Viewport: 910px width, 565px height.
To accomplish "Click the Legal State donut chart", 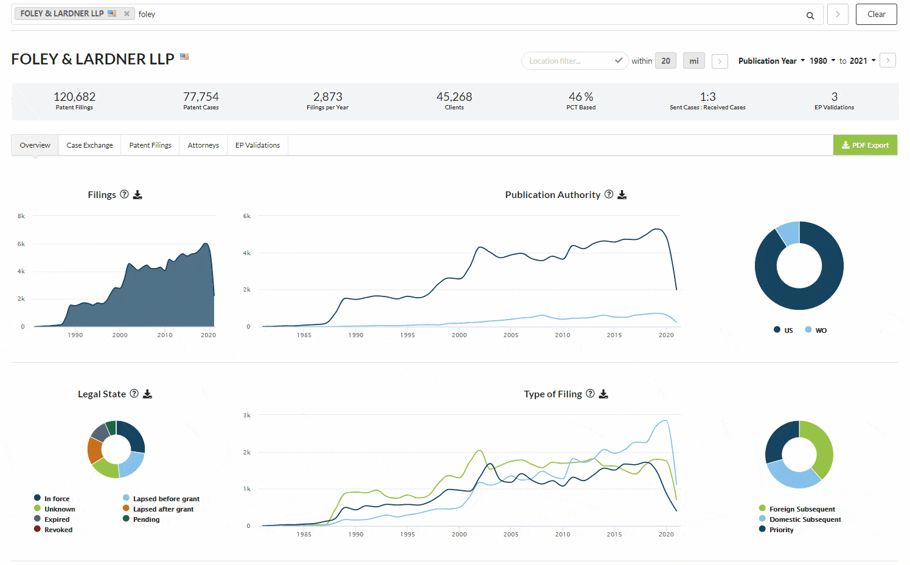I will coord(116,450).
